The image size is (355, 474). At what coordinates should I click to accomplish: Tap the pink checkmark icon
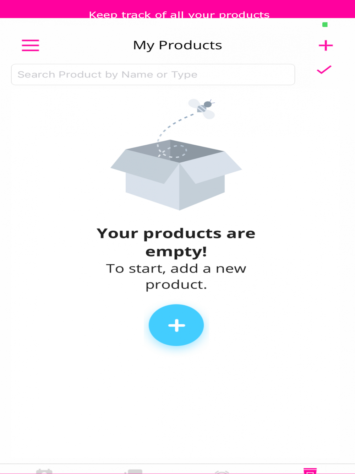(324, 70)
